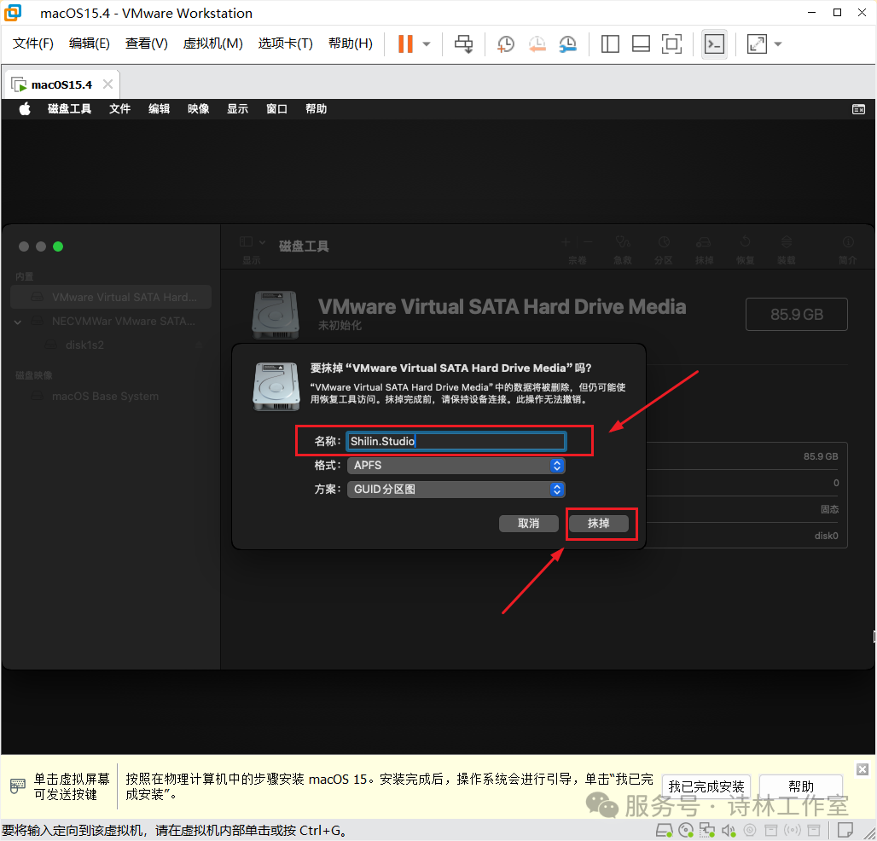Screen dimensions: 877x841
Task: Open the 磁盘工具 menu in macOS menu bar
Action: (x=69, y=108)
